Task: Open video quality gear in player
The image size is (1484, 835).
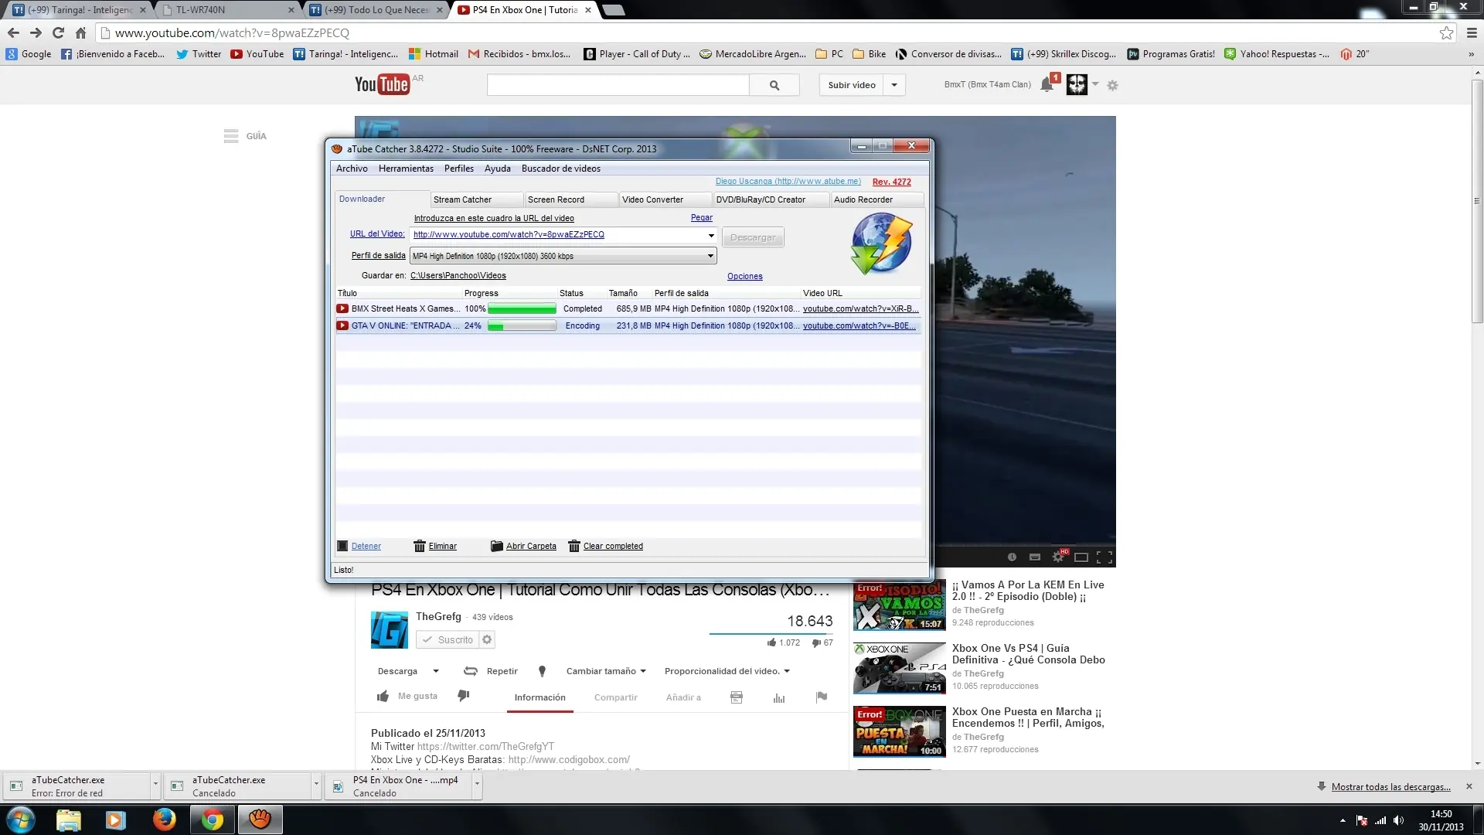Action: (x=1058, y=557)
